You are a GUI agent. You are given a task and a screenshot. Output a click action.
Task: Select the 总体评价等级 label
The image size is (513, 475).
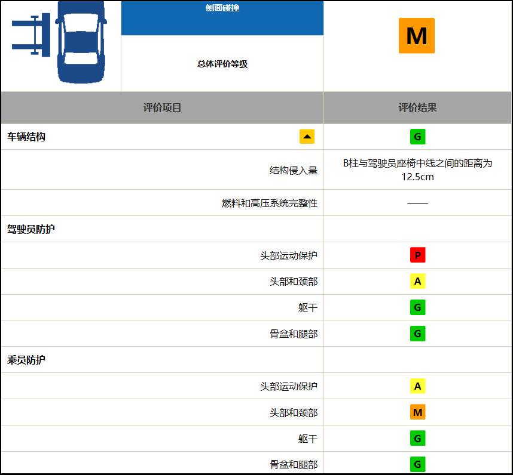point(222,64)
